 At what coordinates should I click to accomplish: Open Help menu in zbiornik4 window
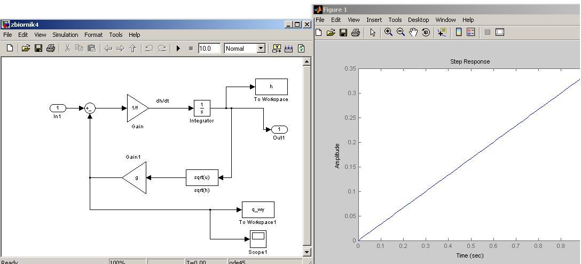135,35
